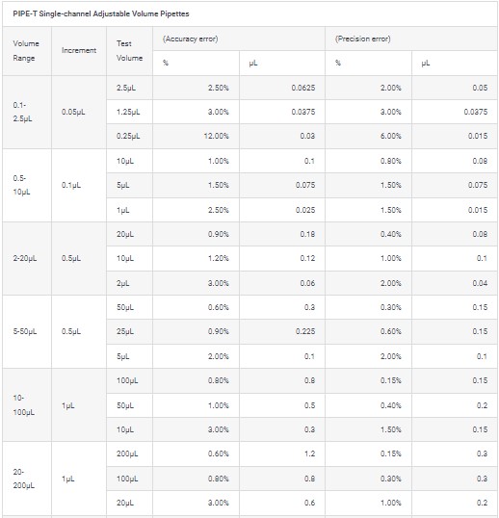This screenshot has height=518, width=499.
Task: Click the 0.225 accuracy error value
Action: pyautogui.click(x=305, y=331)
